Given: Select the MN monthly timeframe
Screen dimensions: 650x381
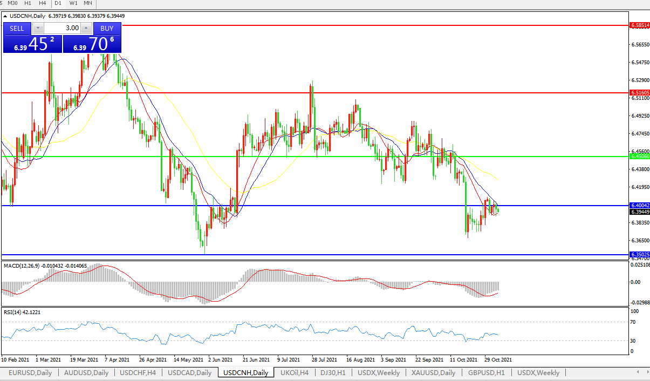Looking at the screenshot, I should [87, 3].
